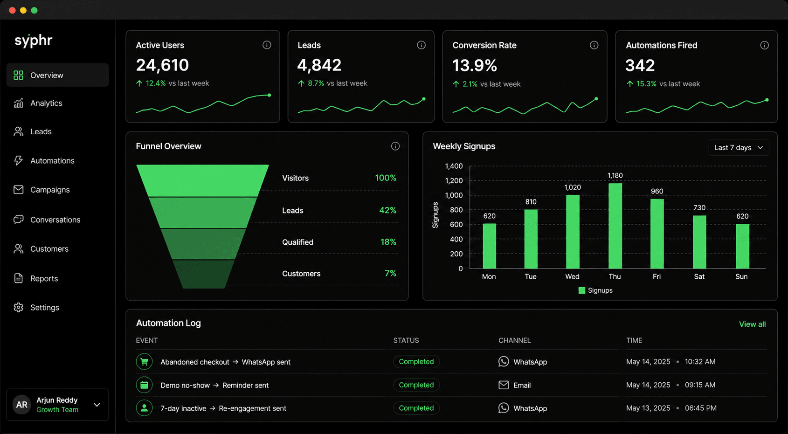Click the Active Users sparkline chart
Image resolution: width=788 pixels, height=434 pixels.
[203, 103]
